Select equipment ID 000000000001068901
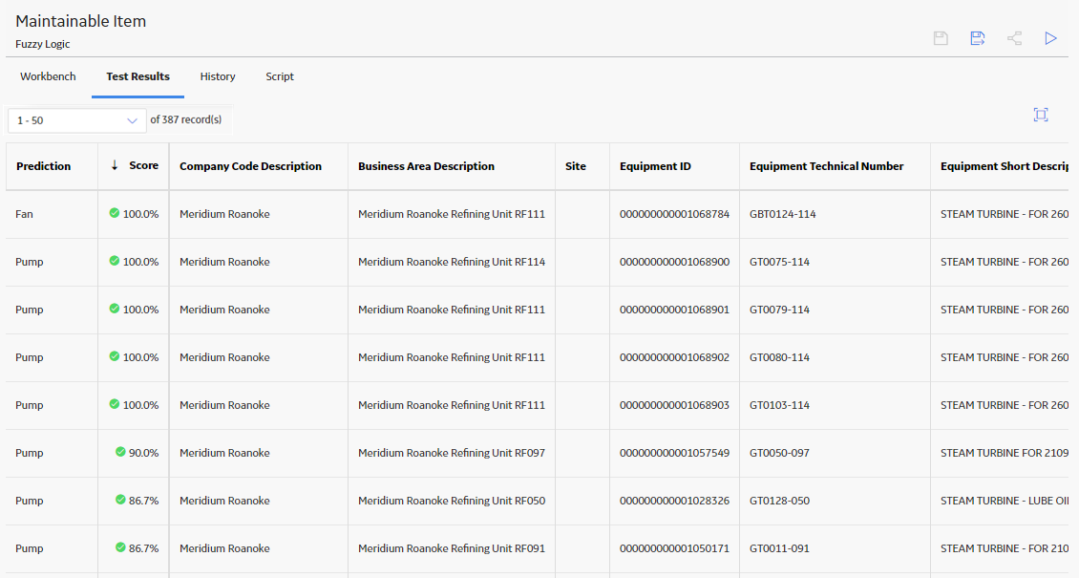Viewport: 1079px width, 578px height. coord(674,310)
